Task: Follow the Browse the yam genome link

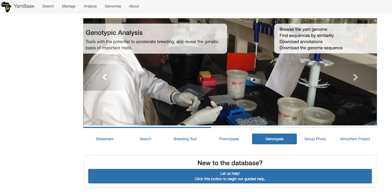Action: click(x=303, y=29)
